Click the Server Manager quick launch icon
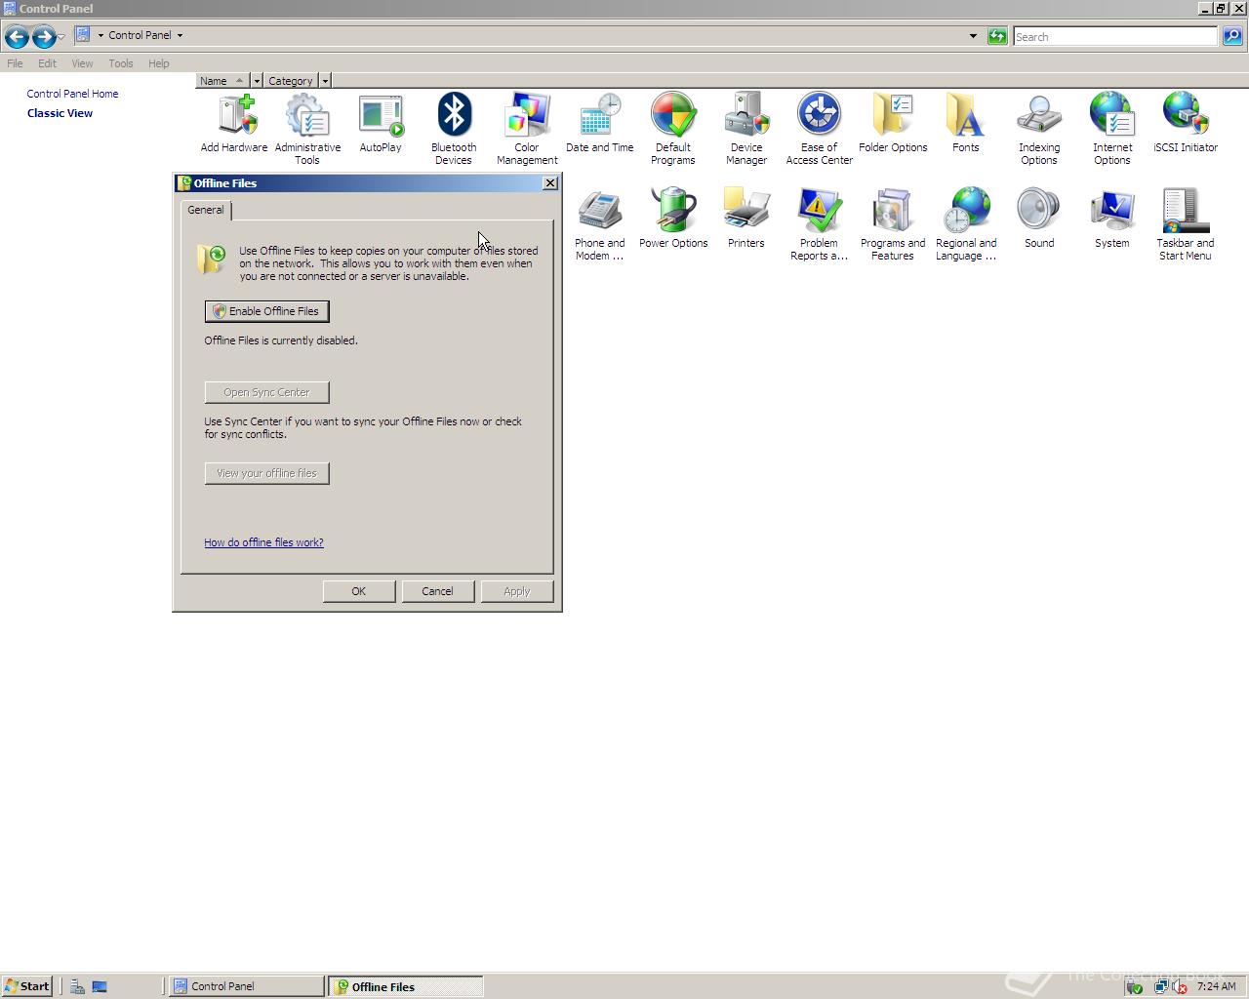 click(x=77, y=986)
